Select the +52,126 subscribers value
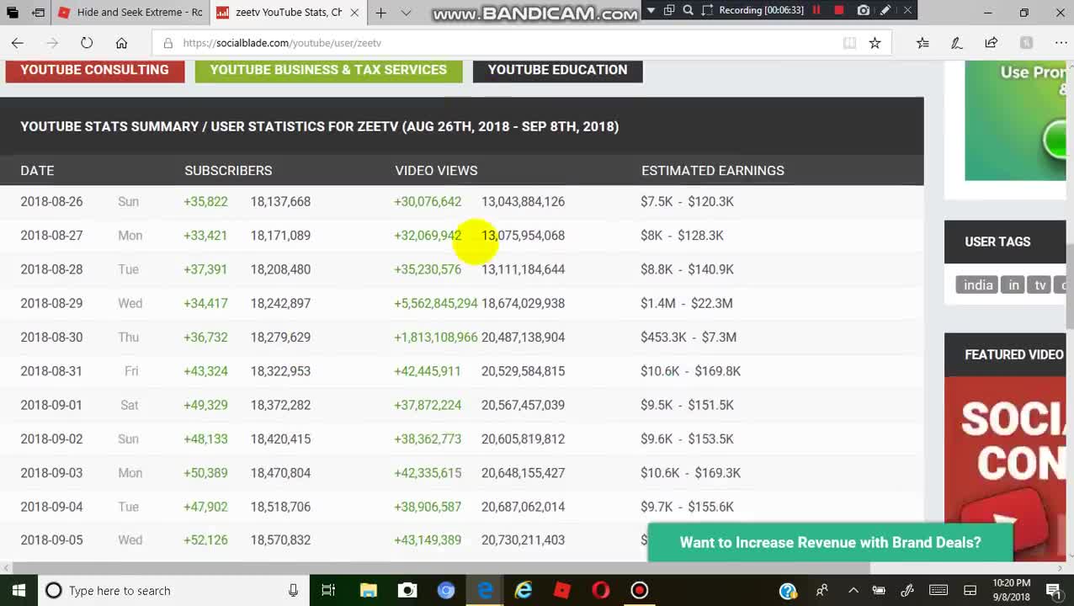The height and width of the screenshot is (606, 1074). pos(205,540)
